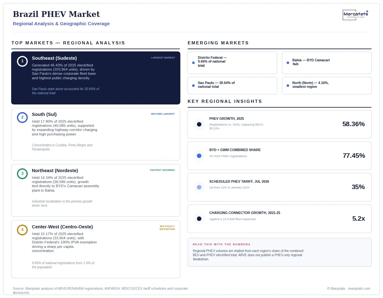
Task: Click North (Norte) — 4.16%, smallest region
Action: (x=311, y=85)
